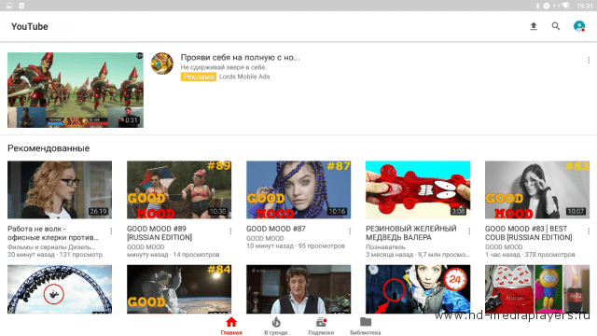The width and height of the screenshot is (597, 336).
Task: Open the title GOOD MOOD #89 [RUSSIAN EDITION]
Action: tap(160, 232)
